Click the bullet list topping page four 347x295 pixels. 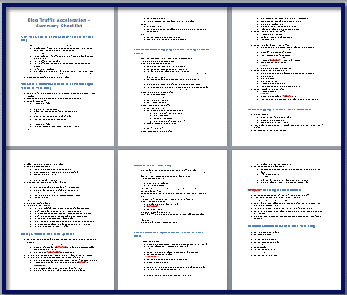(60, 195)
